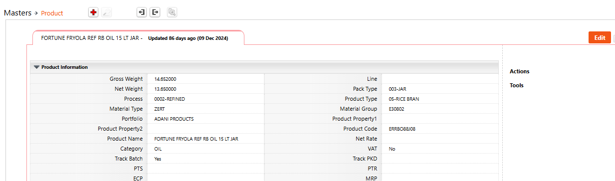This screenshot has width=615, height=181.
Task: Expand the Tools section
Action: tap(517, 85)
